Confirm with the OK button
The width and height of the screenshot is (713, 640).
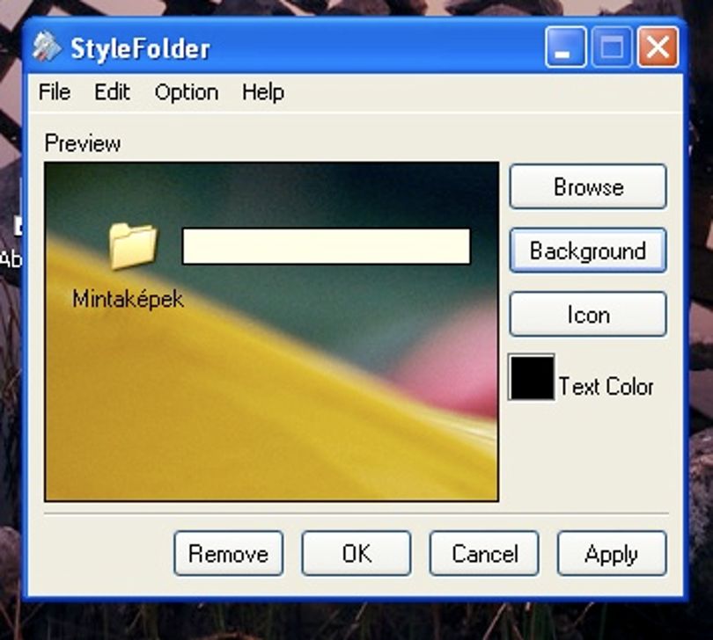356,553
